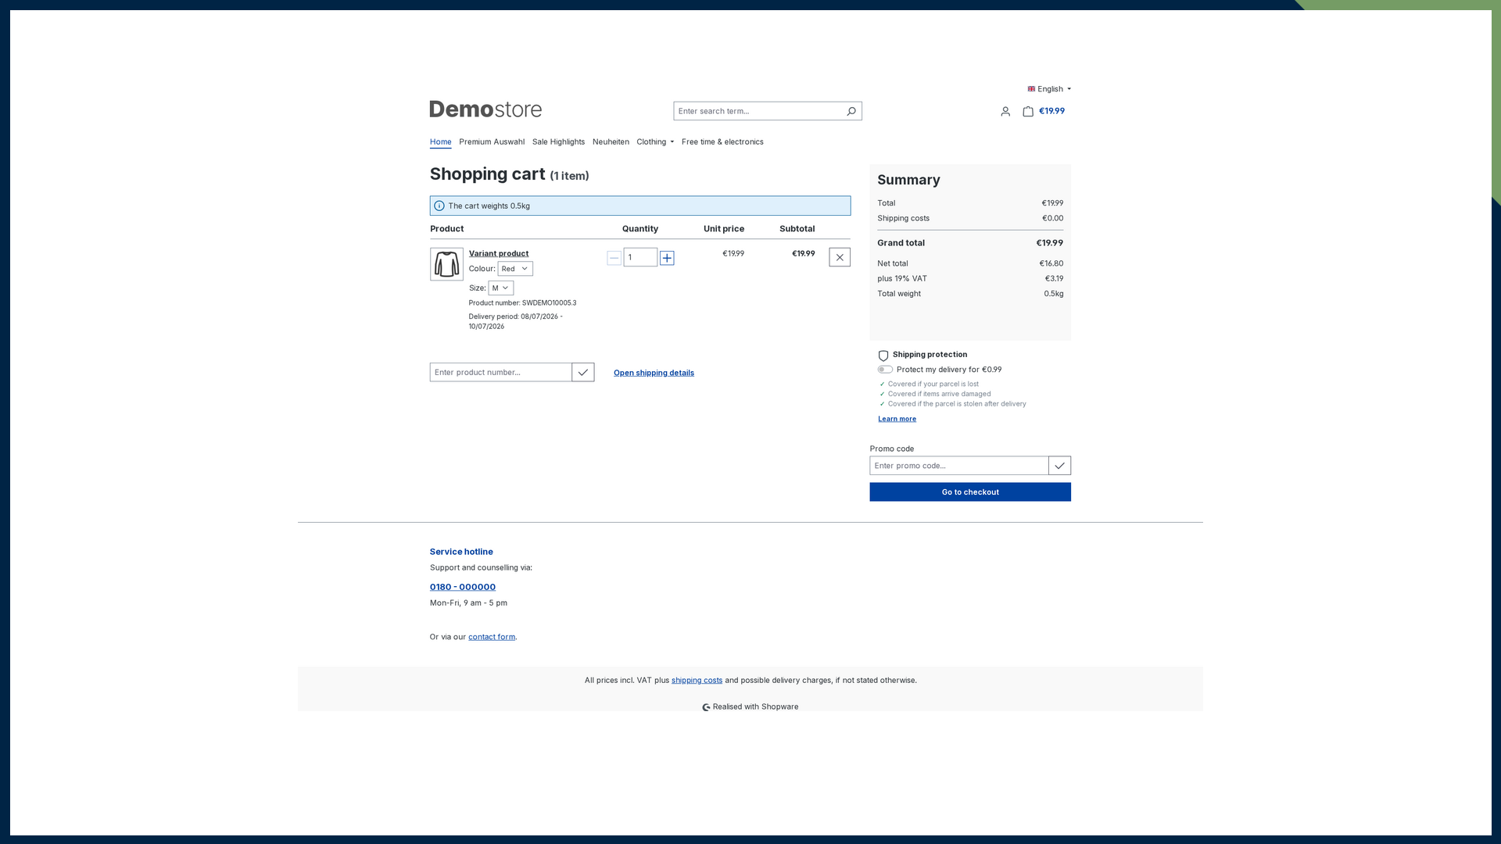
Task: Click 'Covered if your parcel is lost'
Action: pyautogui.click(x=933, y=384)
